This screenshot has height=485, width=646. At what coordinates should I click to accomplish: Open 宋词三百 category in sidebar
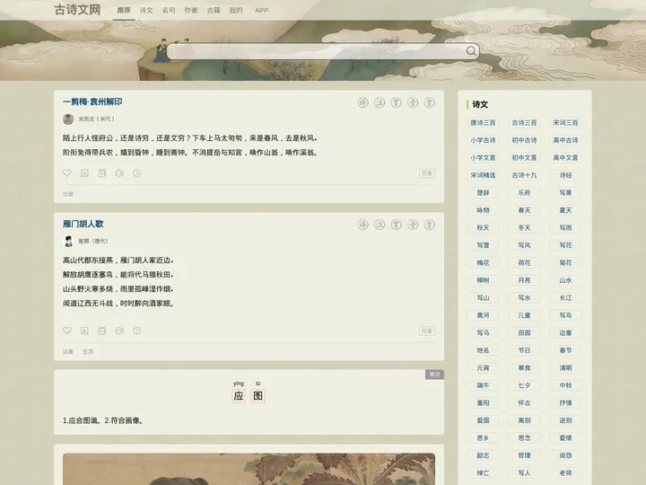tap(565, 122)
